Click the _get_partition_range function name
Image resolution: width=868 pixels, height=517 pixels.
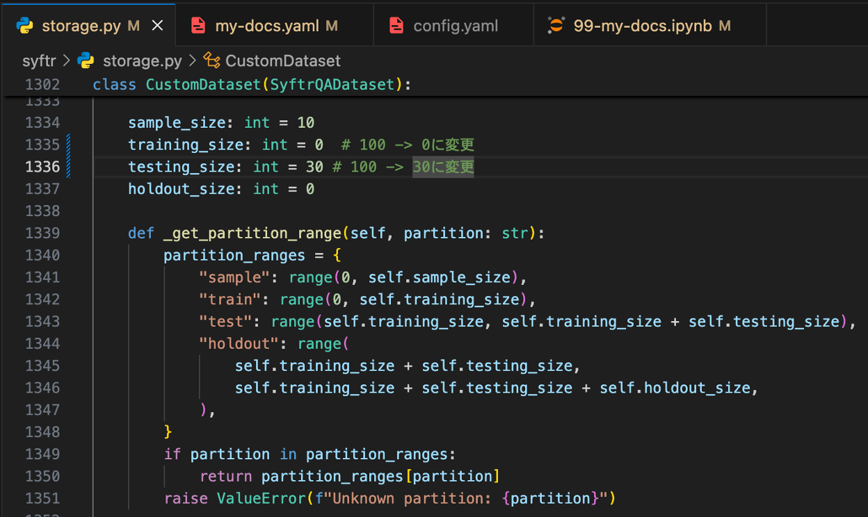point(252,233)
